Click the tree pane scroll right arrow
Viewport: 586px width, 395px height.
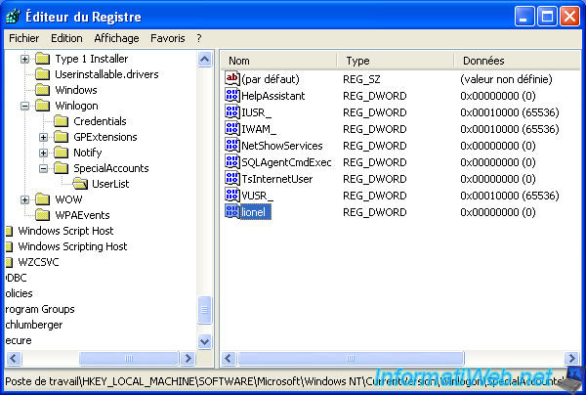tap(188, 359)
